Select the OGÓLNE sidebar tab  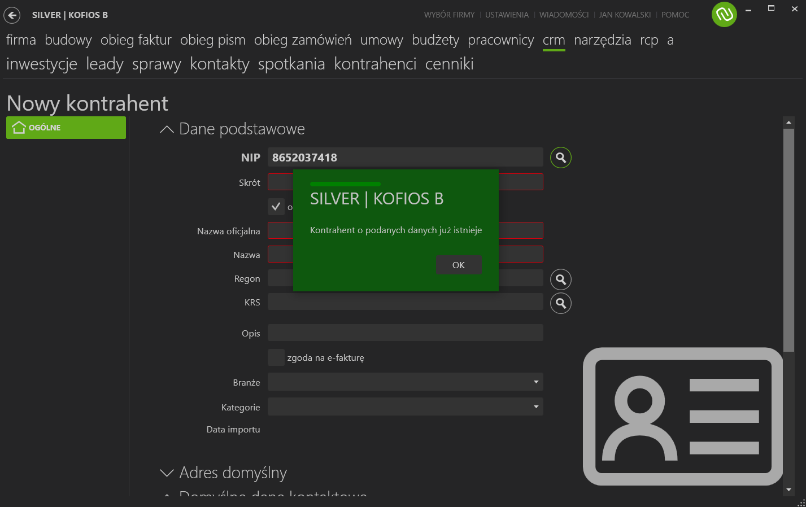[66, 128]
